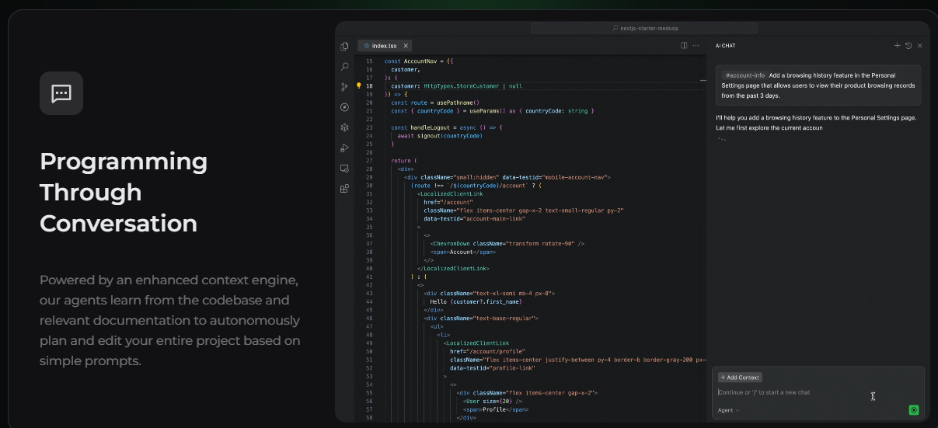938x428 pixels.
Task: Open the Extensions blocks icon
Action: tap(344, 188)
